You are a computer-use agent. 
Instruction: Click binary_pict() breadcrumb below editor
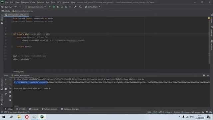[x=19, y=72]
